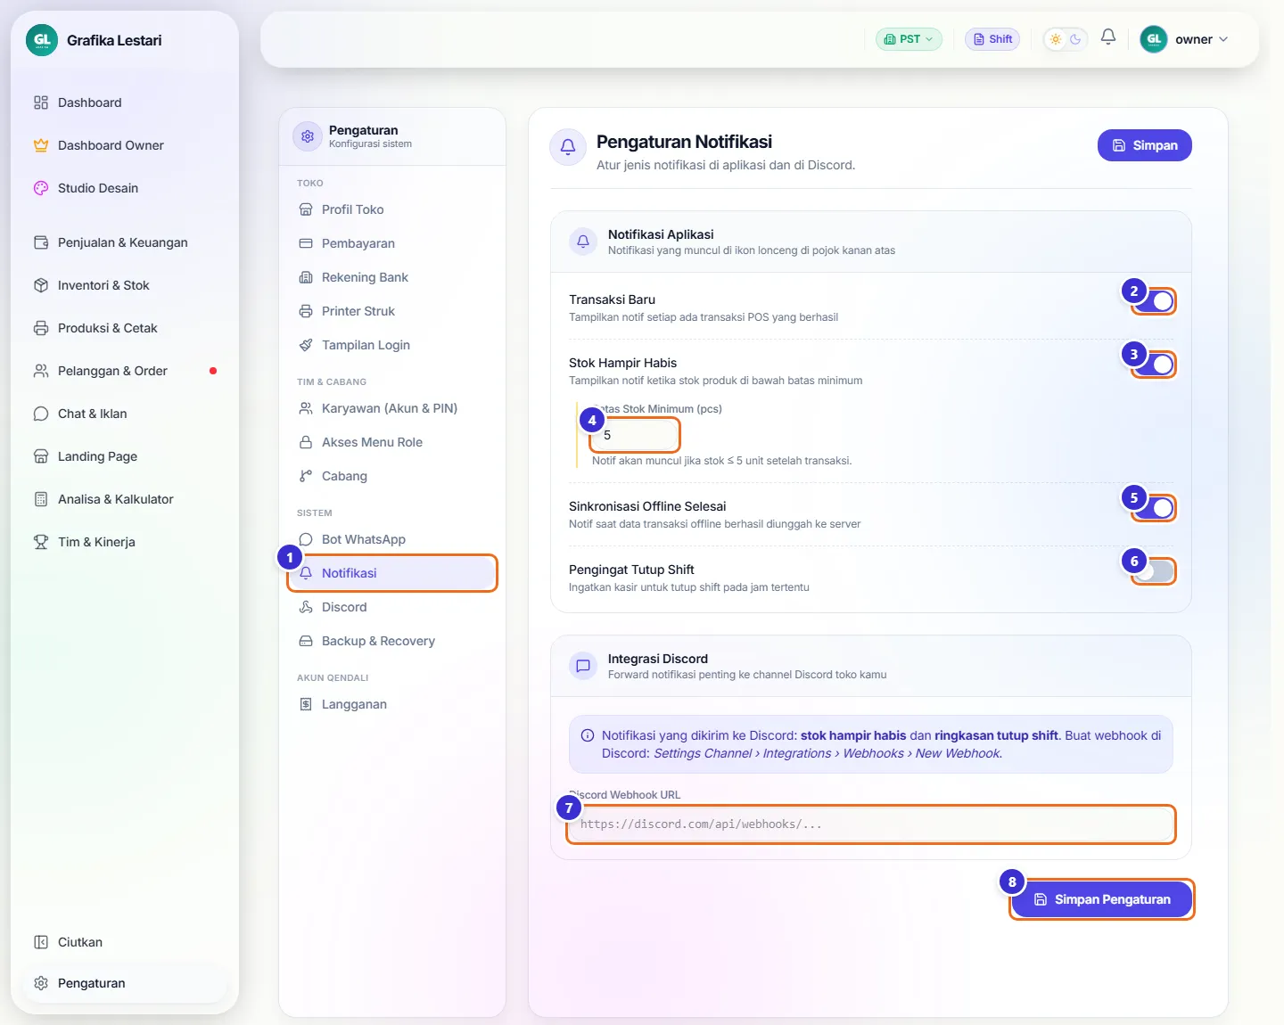
Task: Open Akses Menu Role settings
Action: pos(392,442)
